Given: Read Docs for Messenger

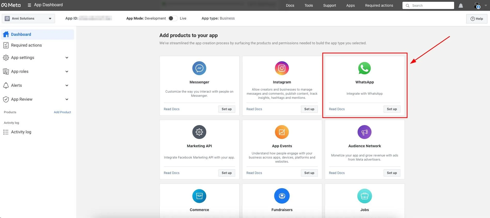Looking at the screenshot, I should tap(172, 109).
